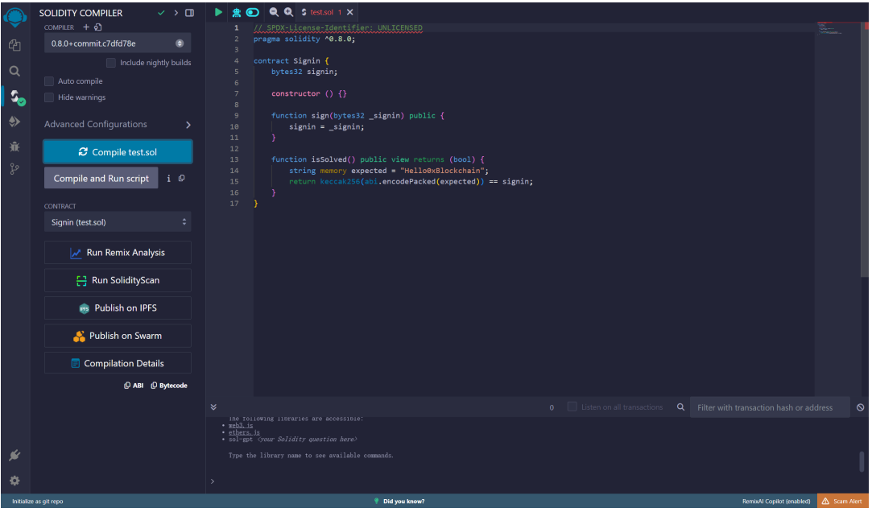Click the 'pragma solidity ^0.8.0;' line
Screen dimensions: 872x512
(x=304, y=39)
